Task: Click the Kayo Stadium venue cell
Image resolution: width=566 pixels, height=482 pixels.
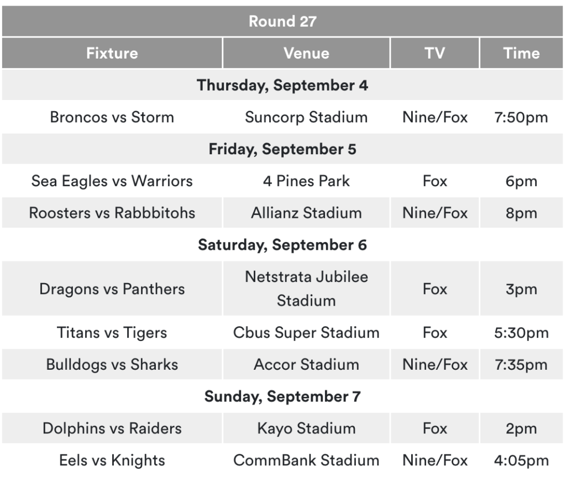Action: [x=306, y=428]
